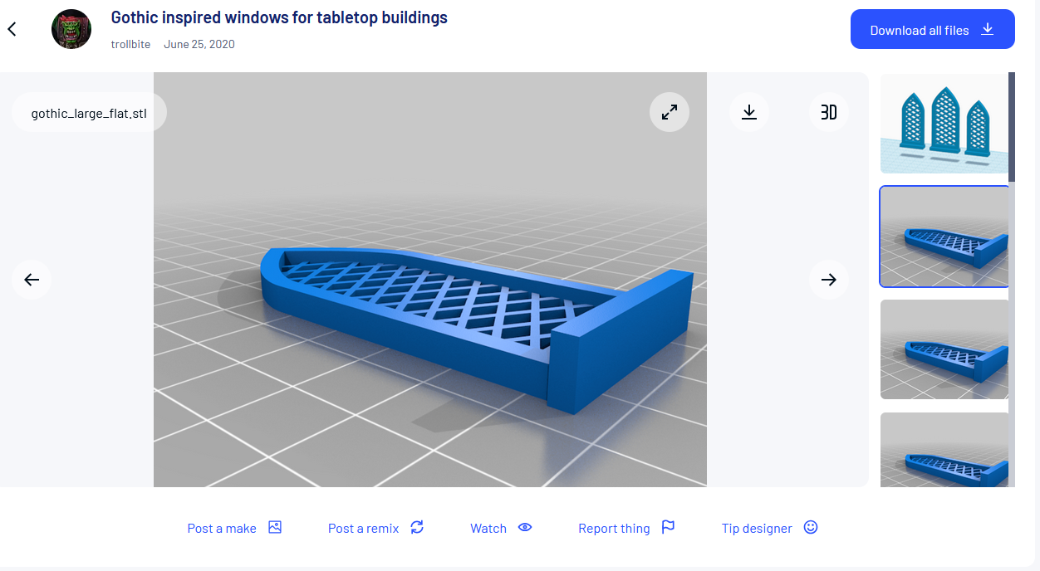Click the gothic_large_flat.stl filename label

click(89, 113)
